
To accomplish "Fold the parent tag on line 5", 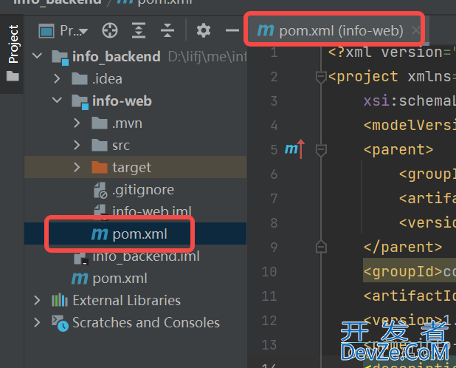I will coord(321,150).
